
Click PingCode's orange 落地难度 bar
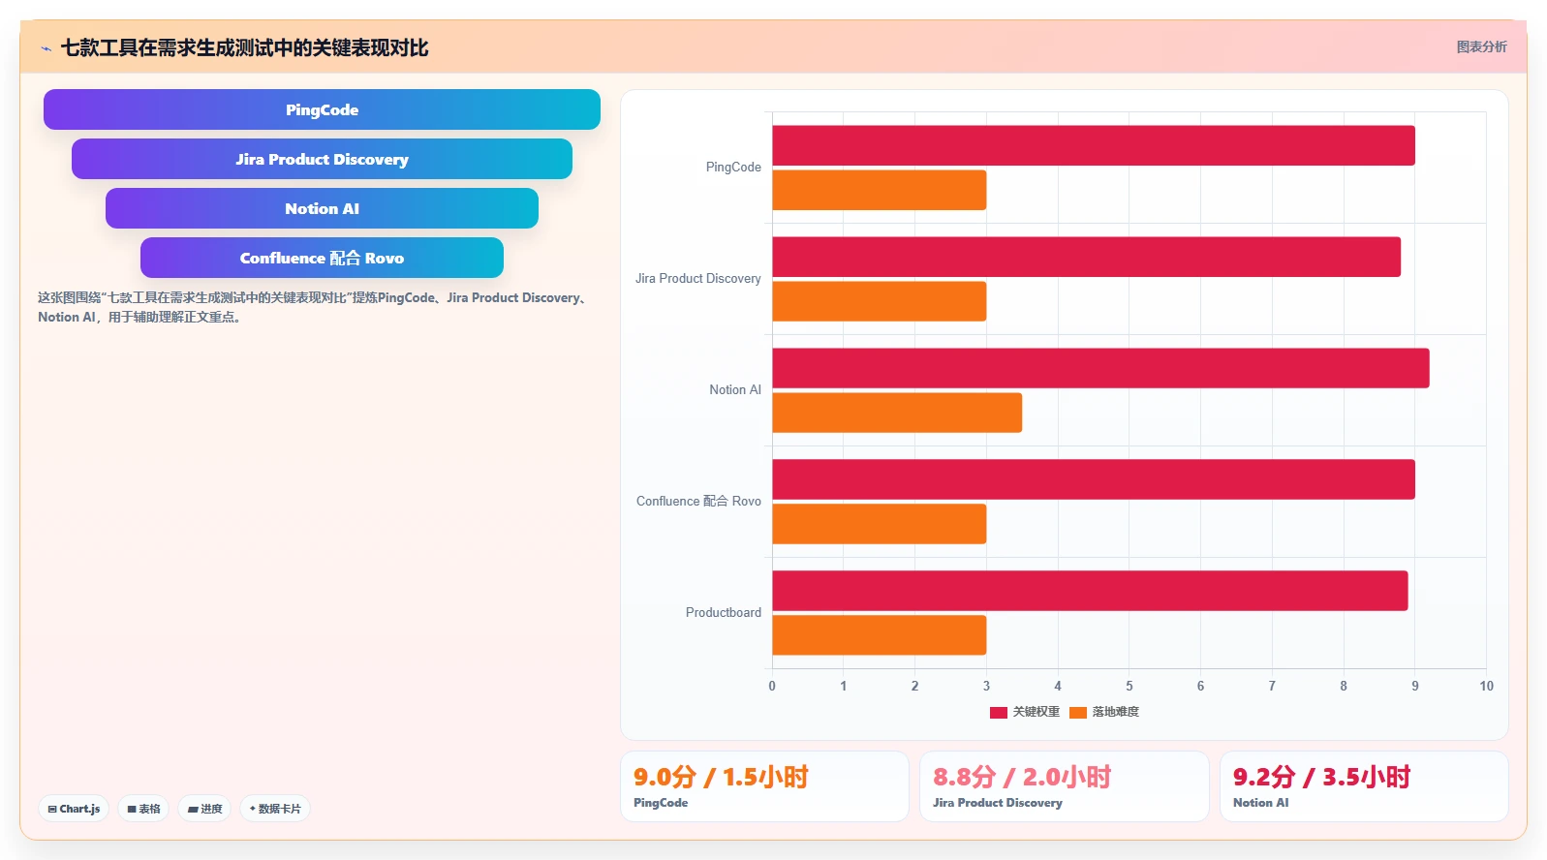pyautogui.click(x=879, y=190)
